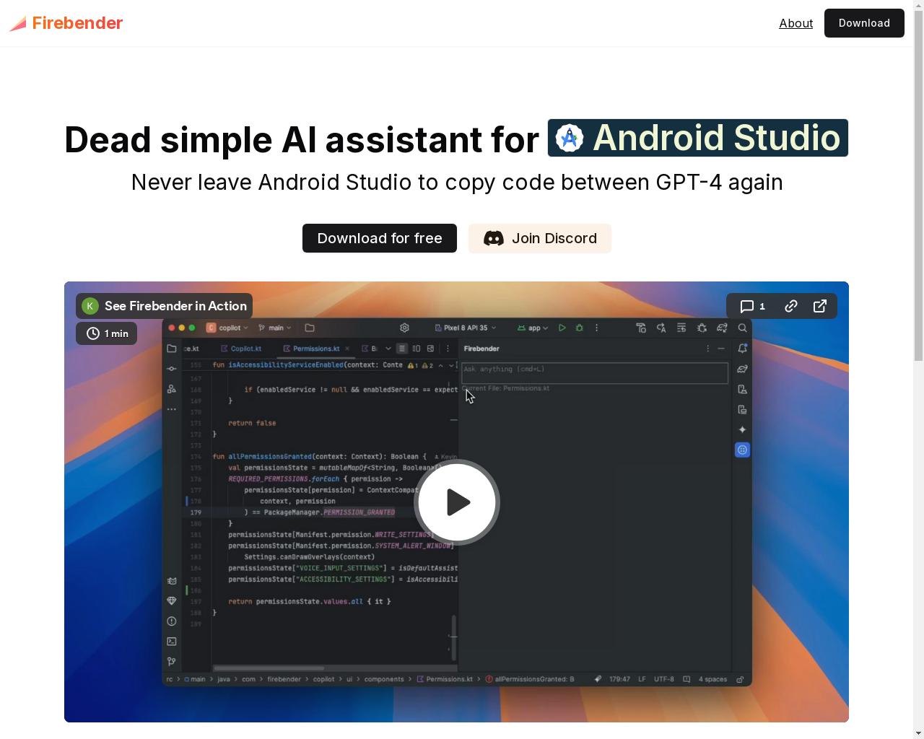Open the video in a new tab icon
The height and width of the screenshot is (739, 924).
820,306
